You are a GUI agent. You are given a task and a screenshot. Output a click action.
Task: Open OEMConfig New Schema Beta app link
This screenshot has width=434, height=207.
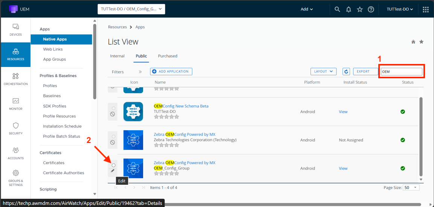click(181, 106)
